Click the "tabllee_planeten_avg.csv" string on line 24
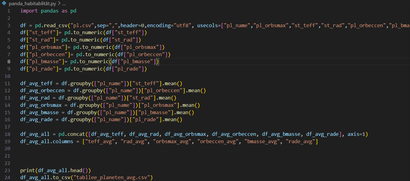410x181 pixels. pos(112,177)
